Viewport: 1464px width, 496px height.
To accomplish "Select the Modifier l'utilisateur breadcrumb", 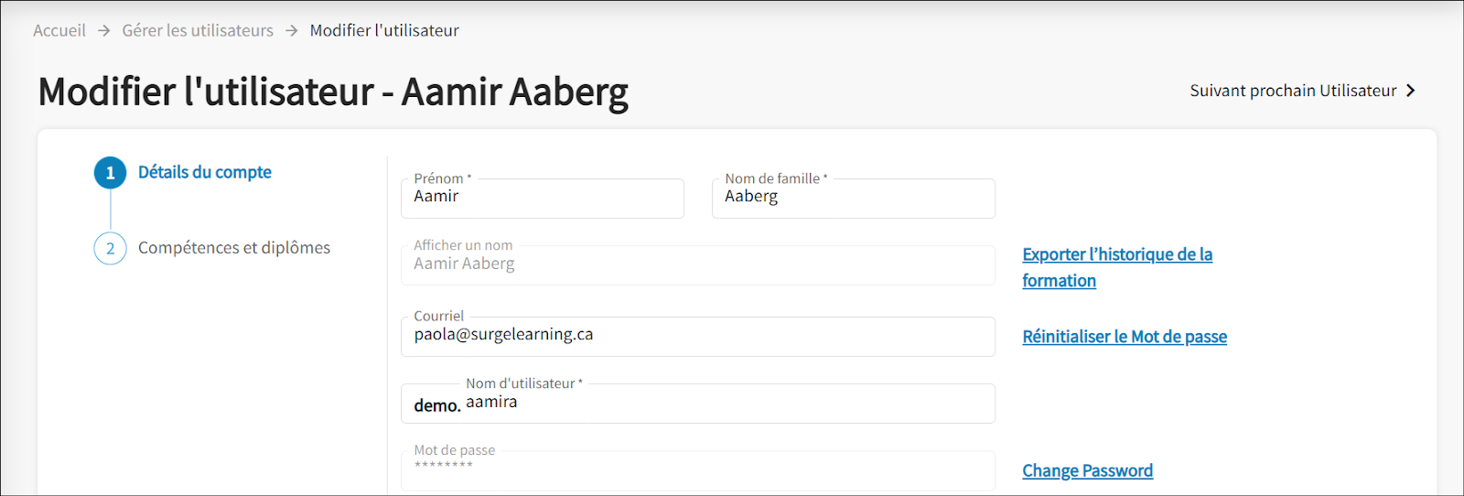I will click(384, 30).
